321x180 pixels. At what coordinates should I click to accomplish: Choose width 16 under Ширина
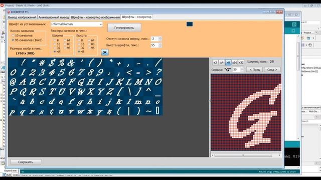[x=57, y=44]
